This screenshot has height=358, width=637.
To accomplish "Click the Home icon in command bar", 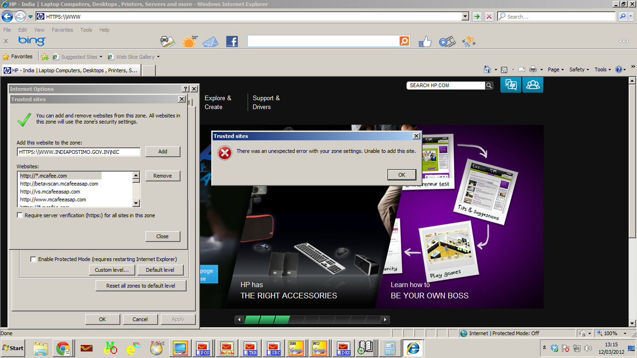I will (487, 69).
